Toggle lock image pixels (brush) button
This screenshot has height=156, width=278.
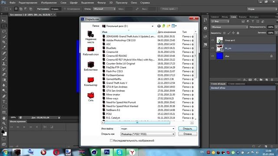coord(229,33)
